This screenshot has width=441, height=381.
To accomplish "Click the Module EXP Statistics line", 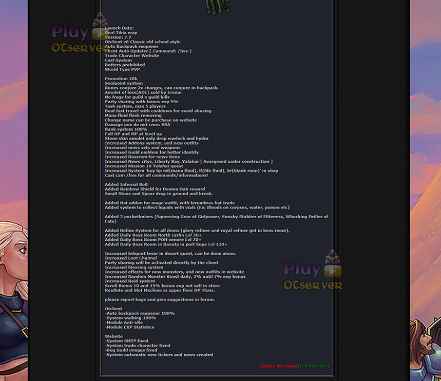I will tap(129, 327).
